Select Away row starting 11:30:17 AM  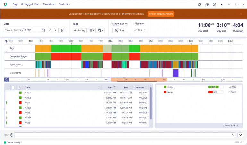77,103
